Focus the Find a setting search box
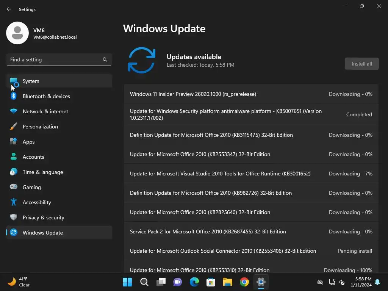This screenshot has width=388, height=291. coord(59,59)
